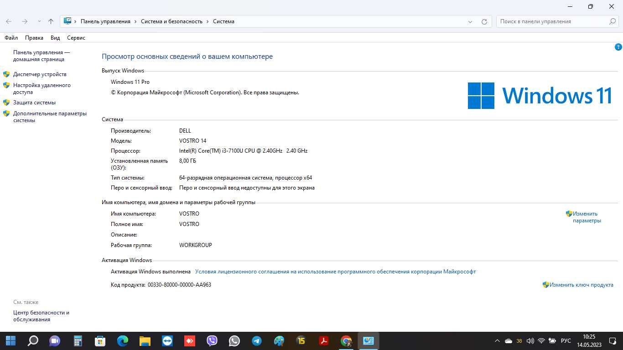Refresh the Control Panel page
Image resolution: width=623 pixels, height=350 pixels.
[484, 21]
